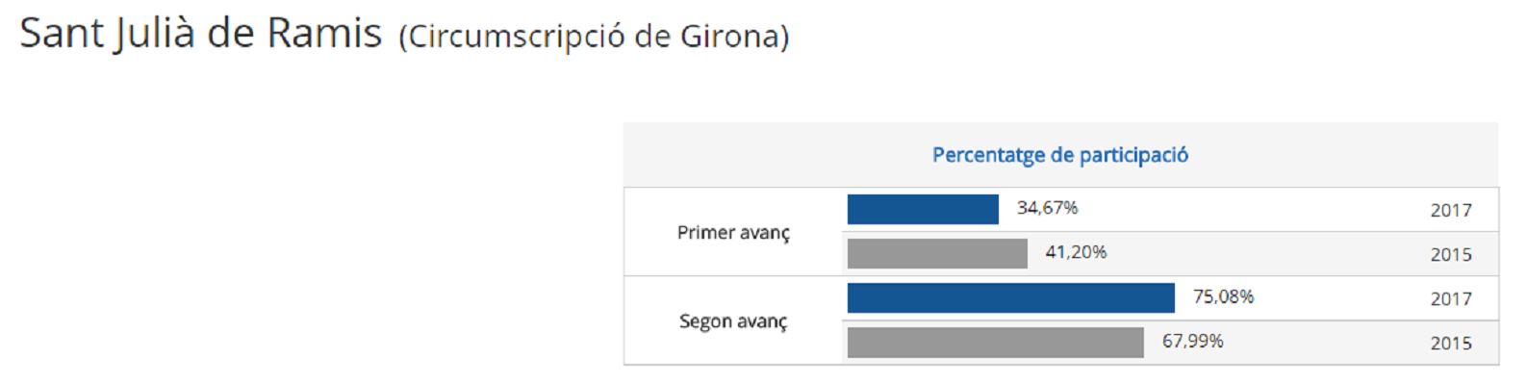Click the Percentatge de participació header

[1059, 155]
